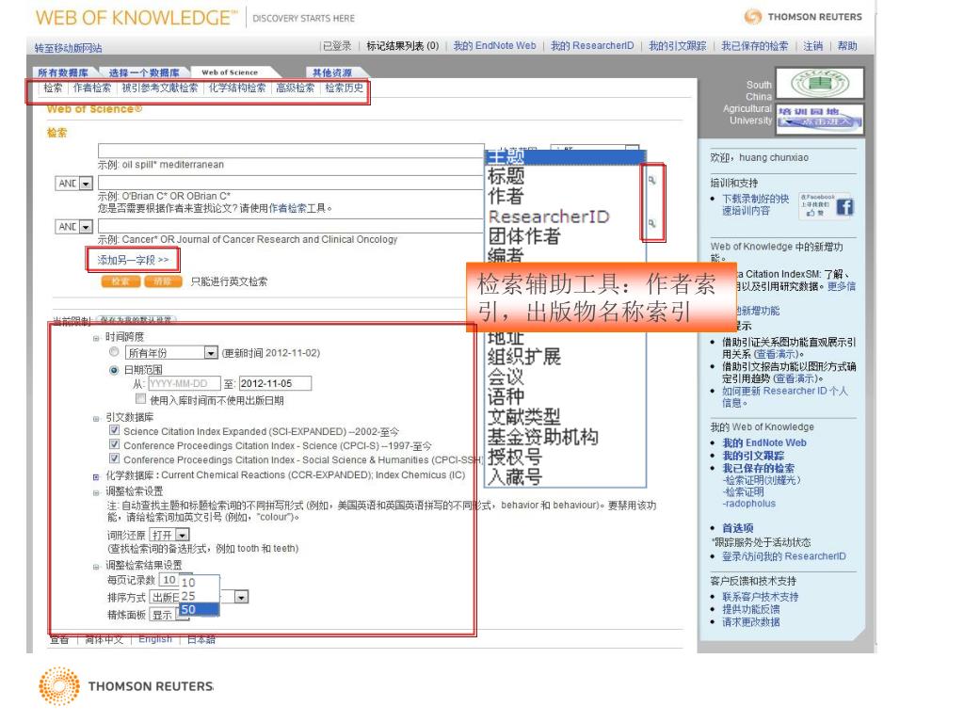The image size is (964, 723).
Task: Open 我已保存的检索 top link
Action: tap(754, 45)
